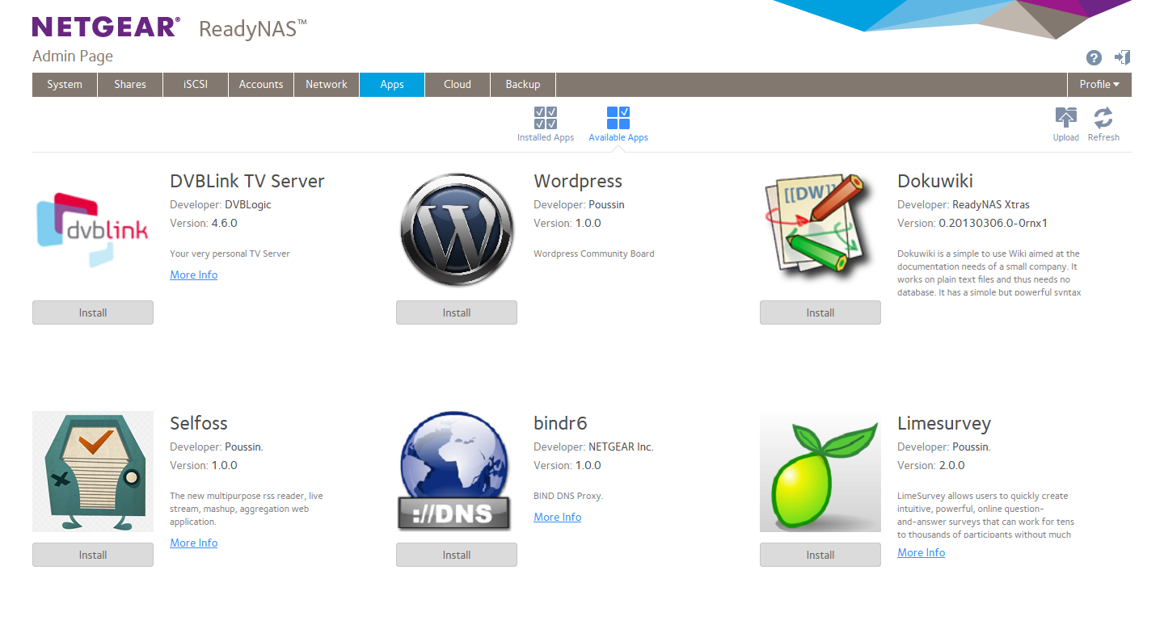Open the System tab

pos(65,85)
